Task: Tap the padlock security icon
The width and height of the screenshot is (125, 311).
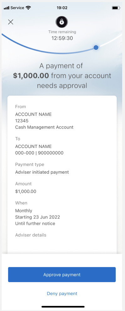Action: click(62, 22)
